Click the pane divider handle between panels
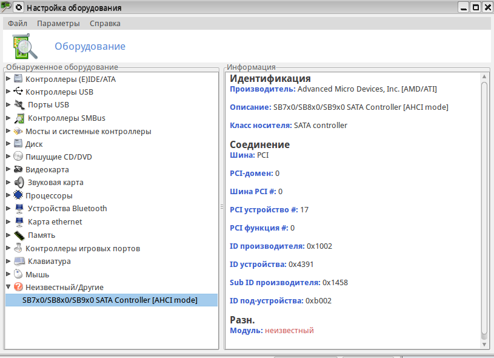This screenshot has width=494, height=358. (x=222, y=207)
